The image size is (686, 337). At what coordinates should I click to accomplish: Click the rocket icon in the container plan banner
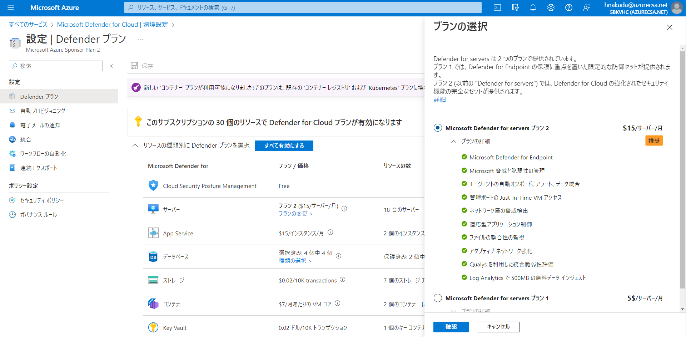[136, 87]
